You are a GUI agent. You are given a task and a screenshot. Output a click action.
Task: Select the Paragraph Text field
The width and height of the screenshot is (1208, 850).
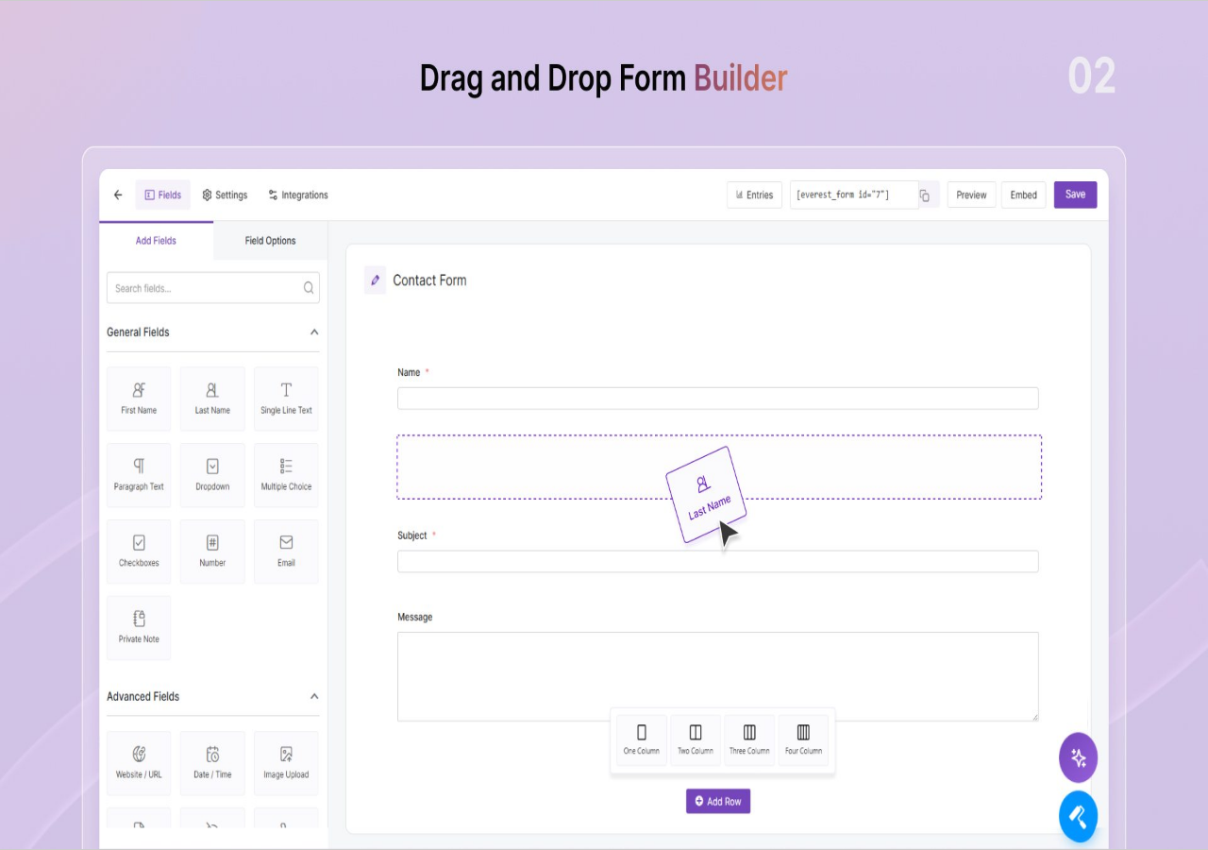[139, 475]
